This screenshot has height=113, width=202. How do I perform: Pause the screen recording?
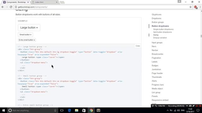pos(197,106)
